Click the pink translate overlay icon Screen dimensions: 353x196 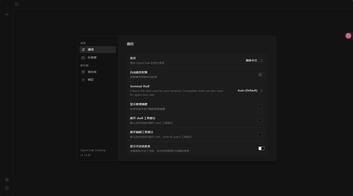[x=348, y=36]
